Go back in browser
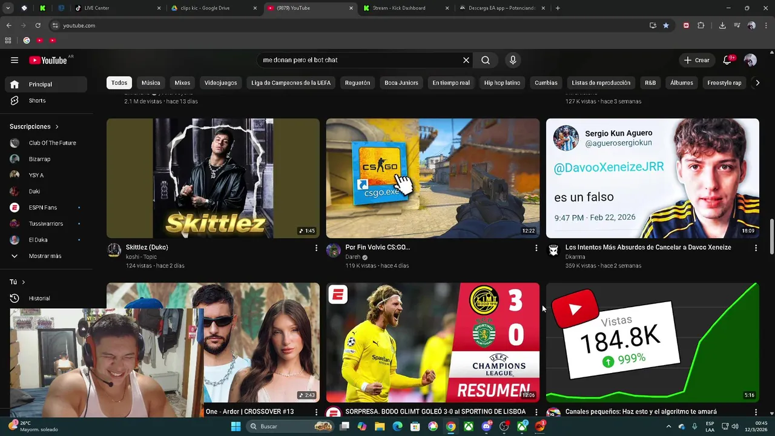The image size is (775, 436). pyautogui.click(x=9, y=25)
